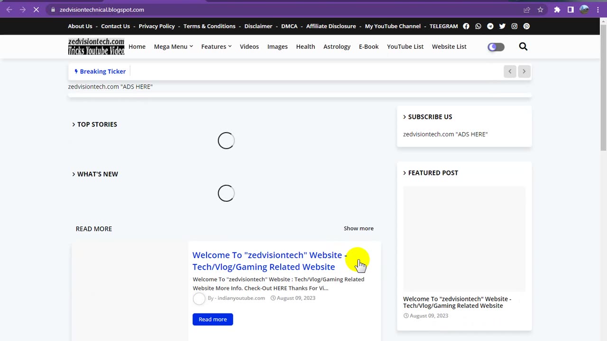Open the YouTube List menu item
607x341 pixels.
(x=405, y=46)
